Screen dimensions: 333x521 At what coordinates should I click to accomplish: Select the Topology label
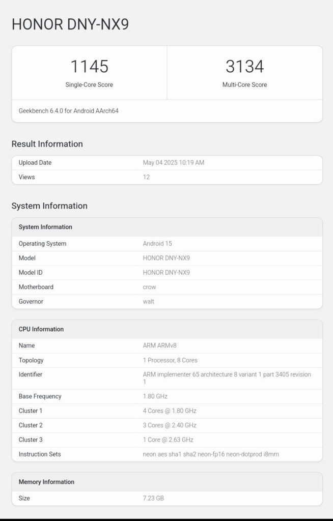[x=31, y=360]
